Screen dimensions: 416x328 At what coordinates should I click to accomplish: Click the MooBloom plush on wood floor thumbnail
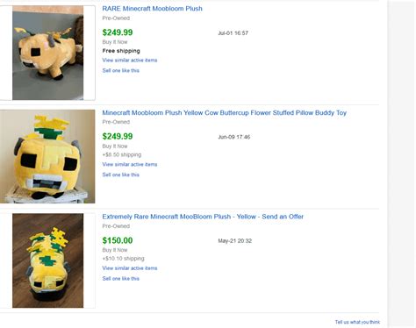click(47, 260)
